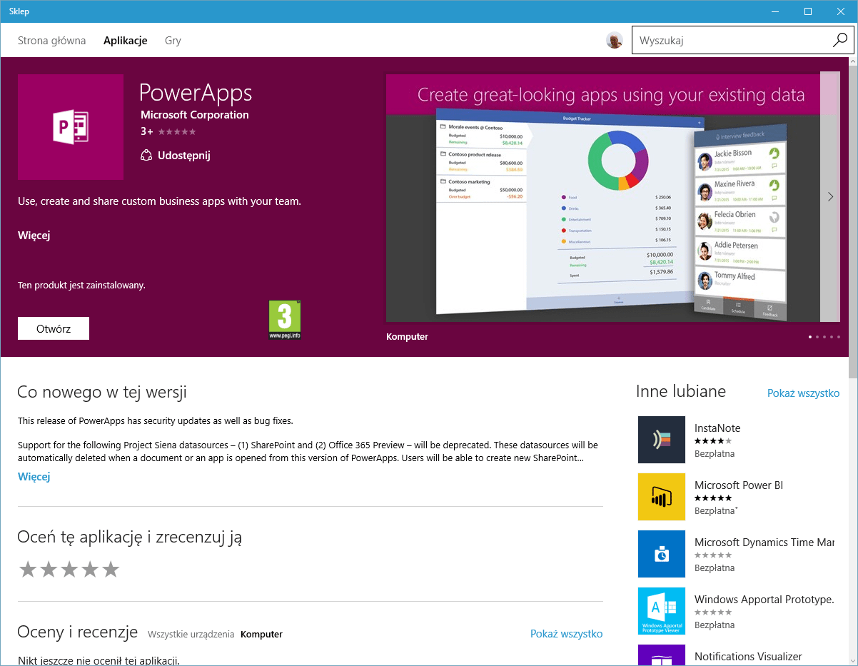Viewport: 858px width, 666px height.
Task: Open the Windows Apportal Prototype icon
Action: pos(662,611)
